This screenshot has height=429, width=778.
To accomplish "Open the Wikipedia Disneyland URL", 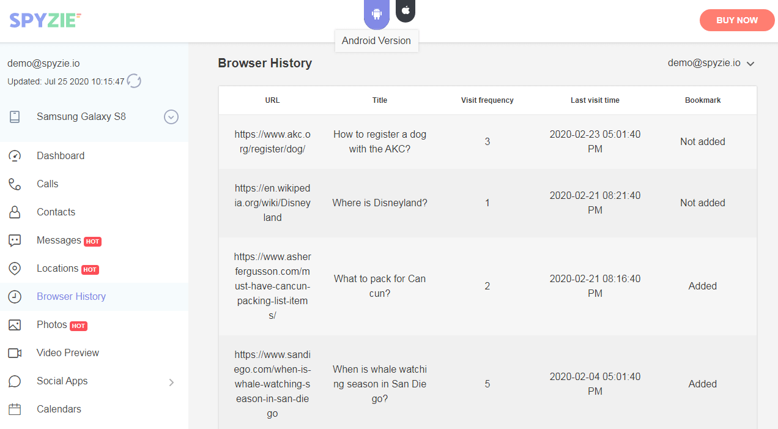I will (272, 203).
